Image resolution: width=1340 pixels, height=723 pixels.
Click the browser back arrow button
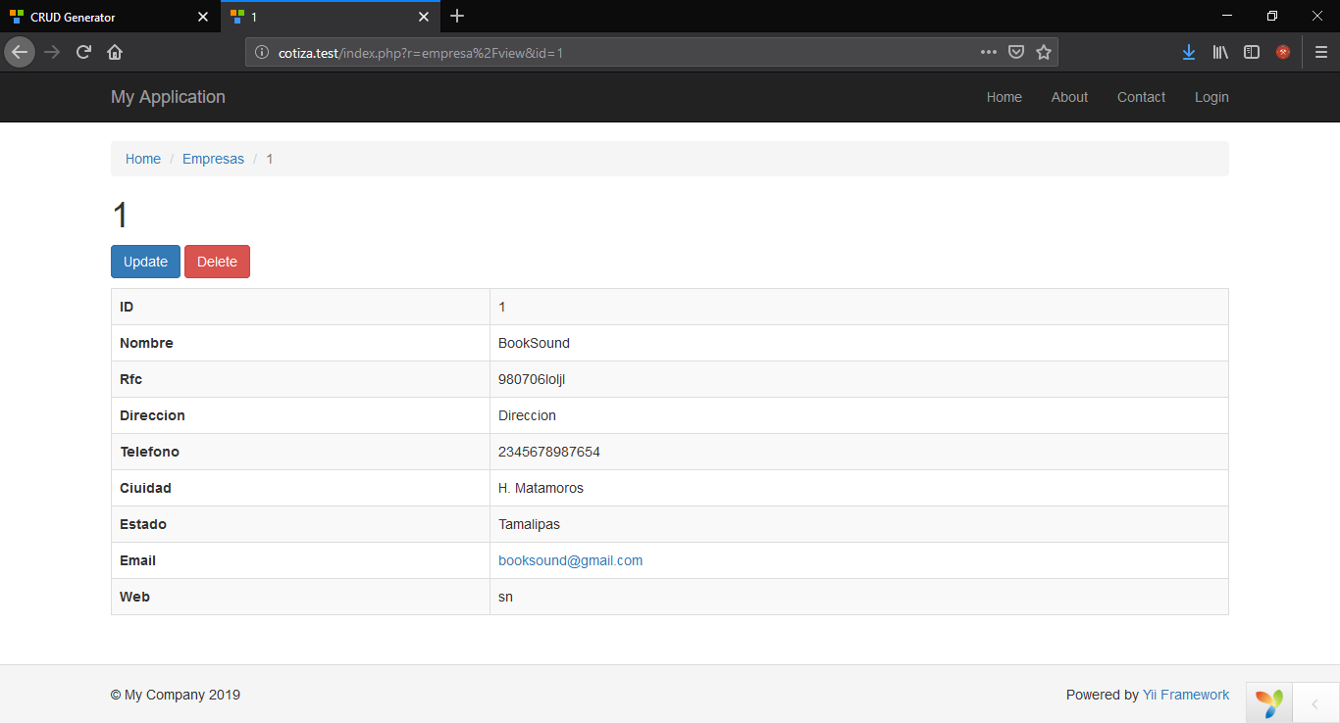point(20,52)
